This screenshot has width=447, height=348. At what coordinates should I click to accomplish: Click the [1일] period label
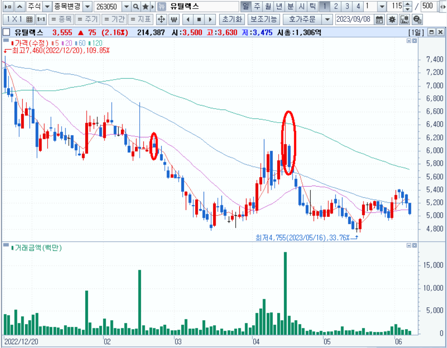[416, 32]
